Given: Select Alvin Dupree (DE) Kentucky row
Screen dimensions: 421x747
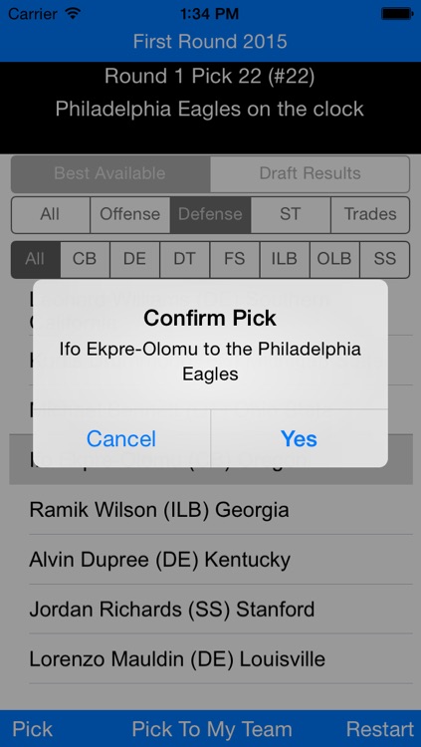Looking at the screenshot, I should (x=211, y=560).
